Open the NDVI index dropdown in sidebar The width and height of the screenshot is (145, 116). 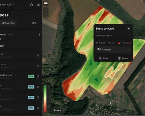(35, 23)
